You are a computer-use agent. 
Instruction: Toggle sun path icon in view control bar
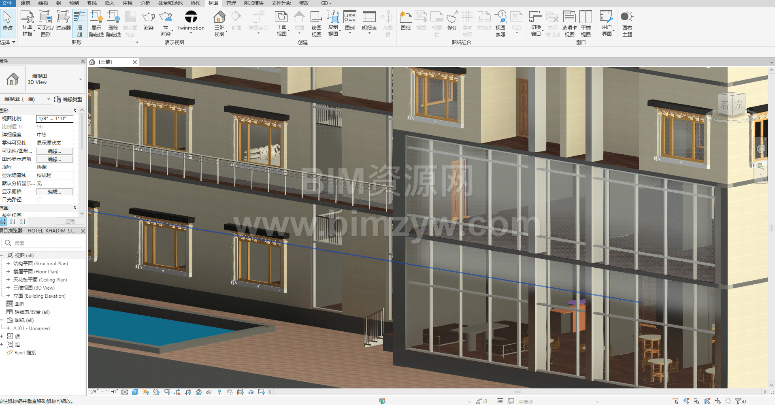146,392
